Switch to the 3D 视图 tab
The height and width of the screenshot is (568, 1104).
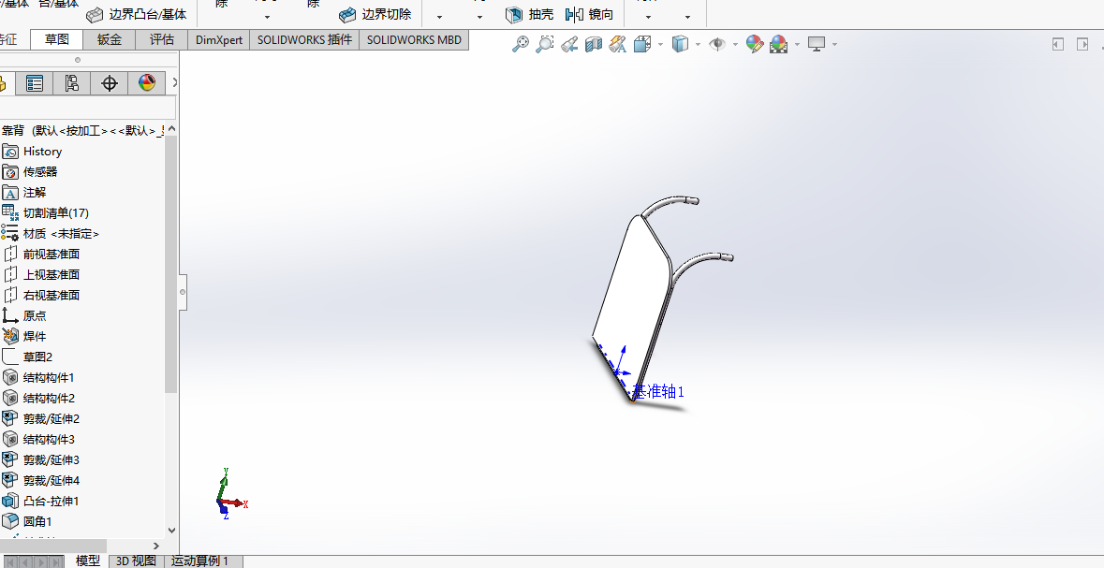click(136, 561)
